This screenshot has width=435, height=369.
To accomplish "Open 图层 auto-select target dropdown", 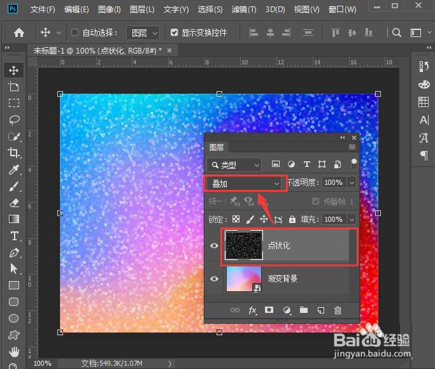I will (143, 33).
